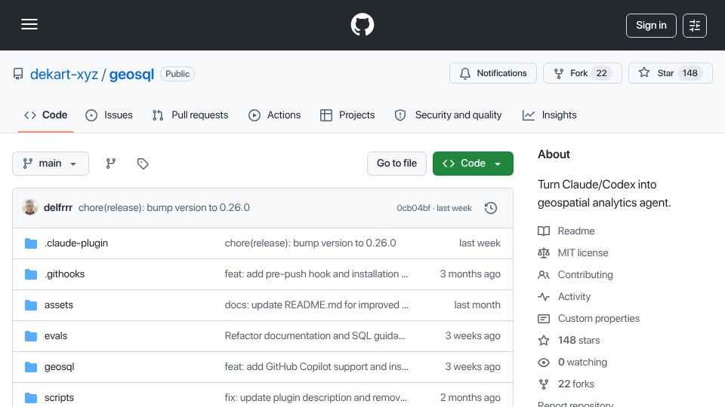This screenshot has height=407, width=725.
Task: Open the dekart-xyz owner link
Action: [x=63, y=74]
